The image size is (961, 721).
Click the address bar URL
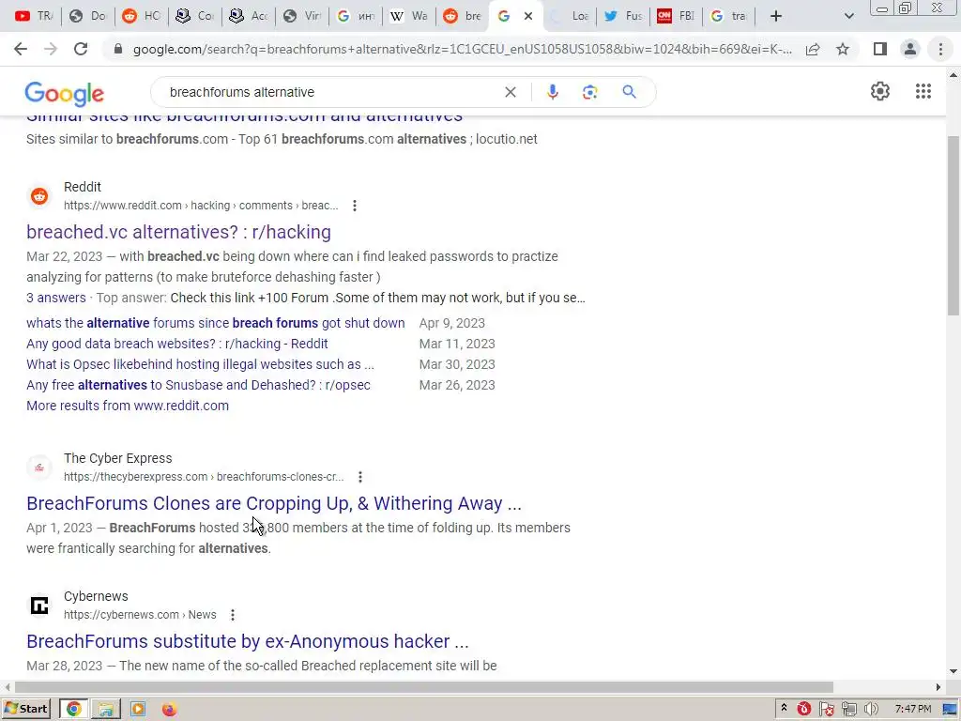coord(462,49)
